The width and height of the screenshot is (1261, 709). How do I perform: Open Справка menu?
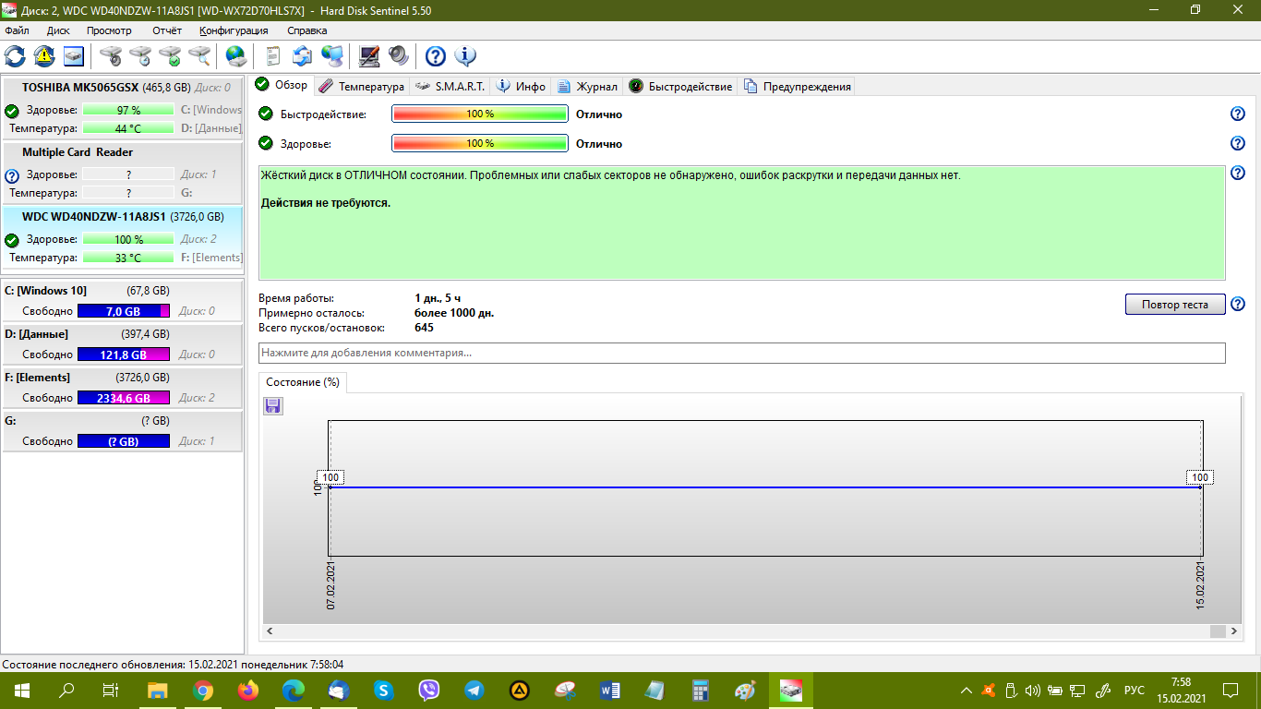tap(307, 30)
